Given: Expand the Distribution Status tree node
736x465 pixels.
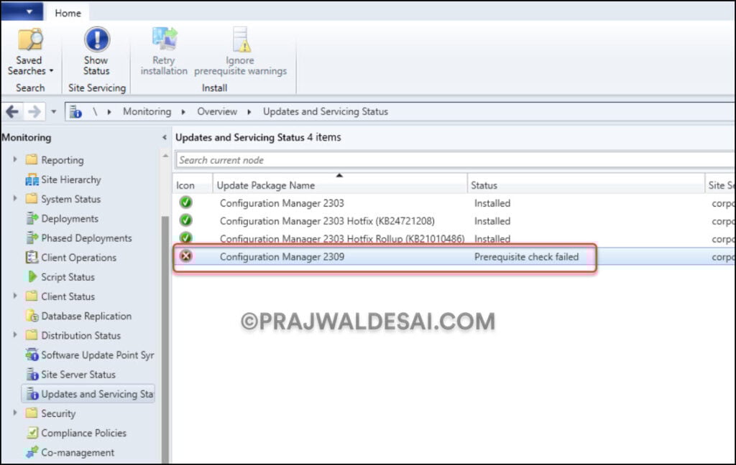Looking at the screenshot, I should pos(15,334).
